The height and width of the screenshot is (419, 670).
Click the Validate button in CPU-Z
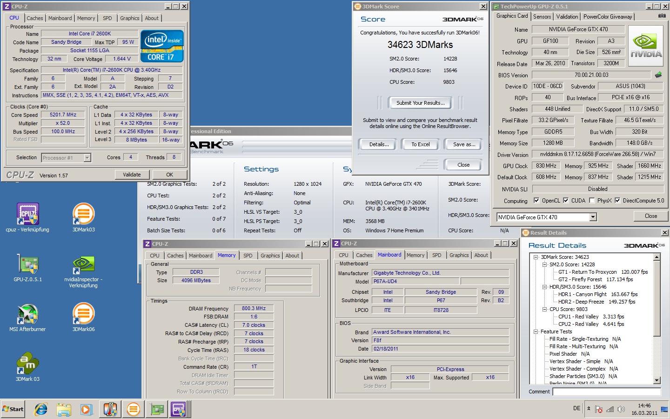click(x=132, y=175)
